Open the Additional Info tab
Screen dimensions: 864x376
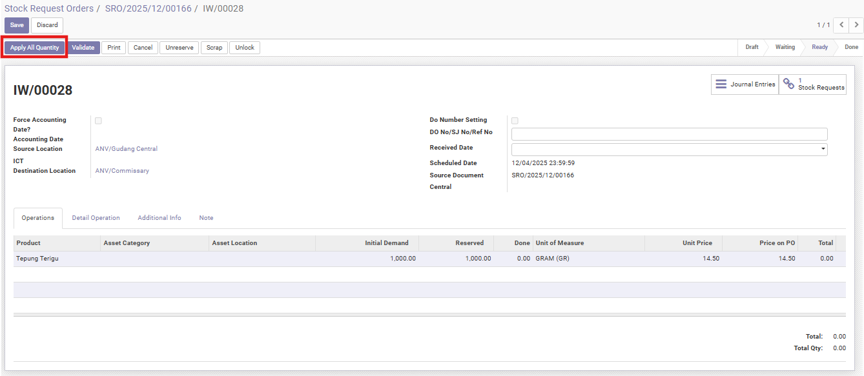[159, 218]
